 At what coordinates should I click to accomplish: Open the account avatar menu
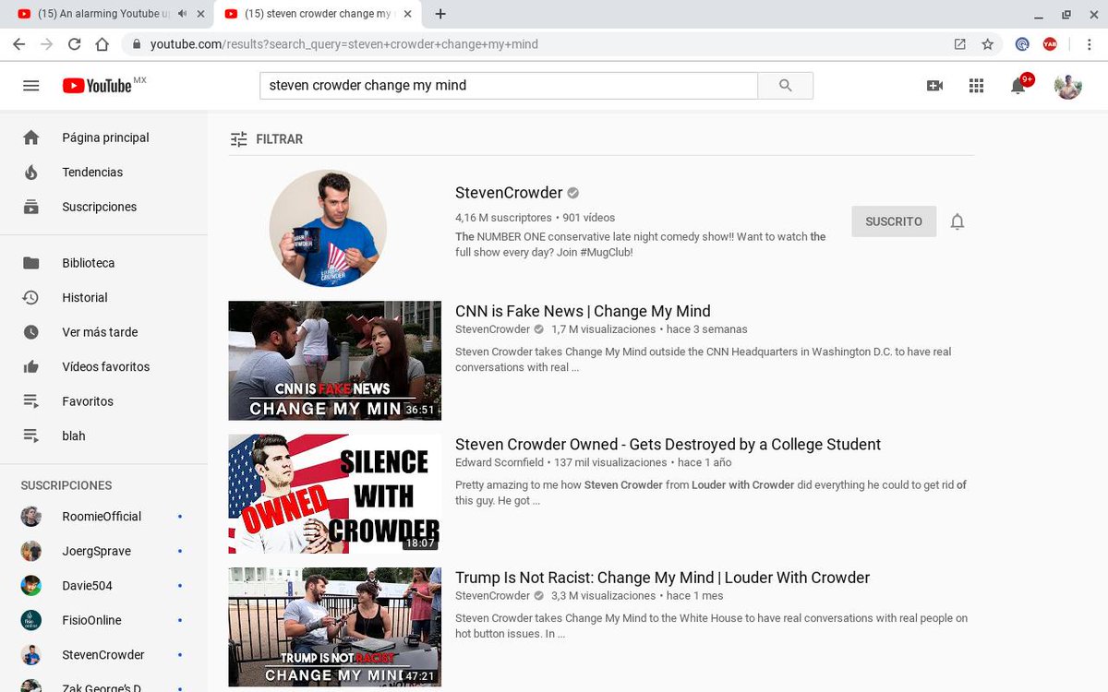pyautogui.click(x=1068, y=86)
